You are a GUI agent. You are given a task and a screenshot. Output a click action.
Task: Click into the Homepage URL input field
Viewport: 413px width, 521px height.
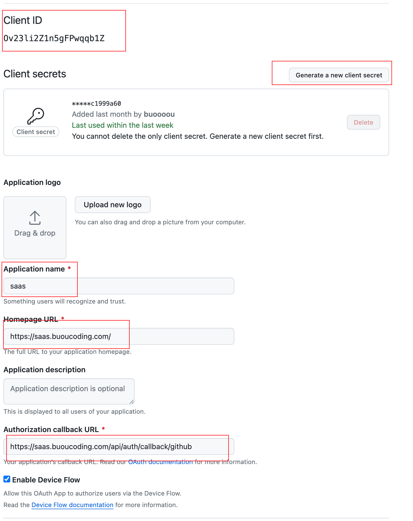[x=119, y=336]
